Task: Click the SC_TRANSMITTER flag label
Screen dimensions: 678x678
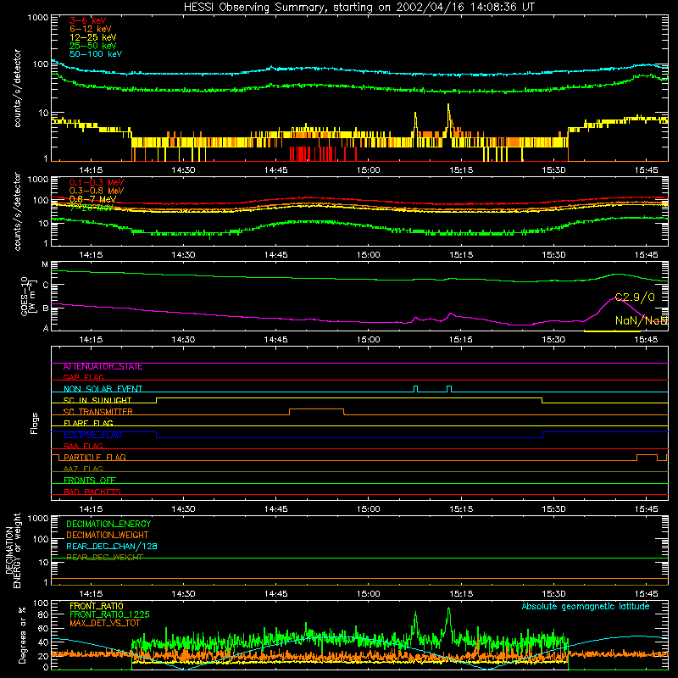Action: [x=98, y=412]
